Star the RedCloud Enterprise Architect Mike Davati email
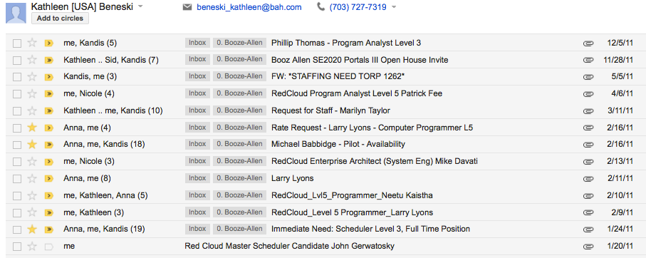 (32, 161)
